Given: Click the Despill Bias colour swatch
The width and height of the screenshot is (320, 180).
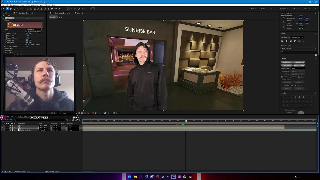Looking at the screenshot, I should (x=27, y=40).
